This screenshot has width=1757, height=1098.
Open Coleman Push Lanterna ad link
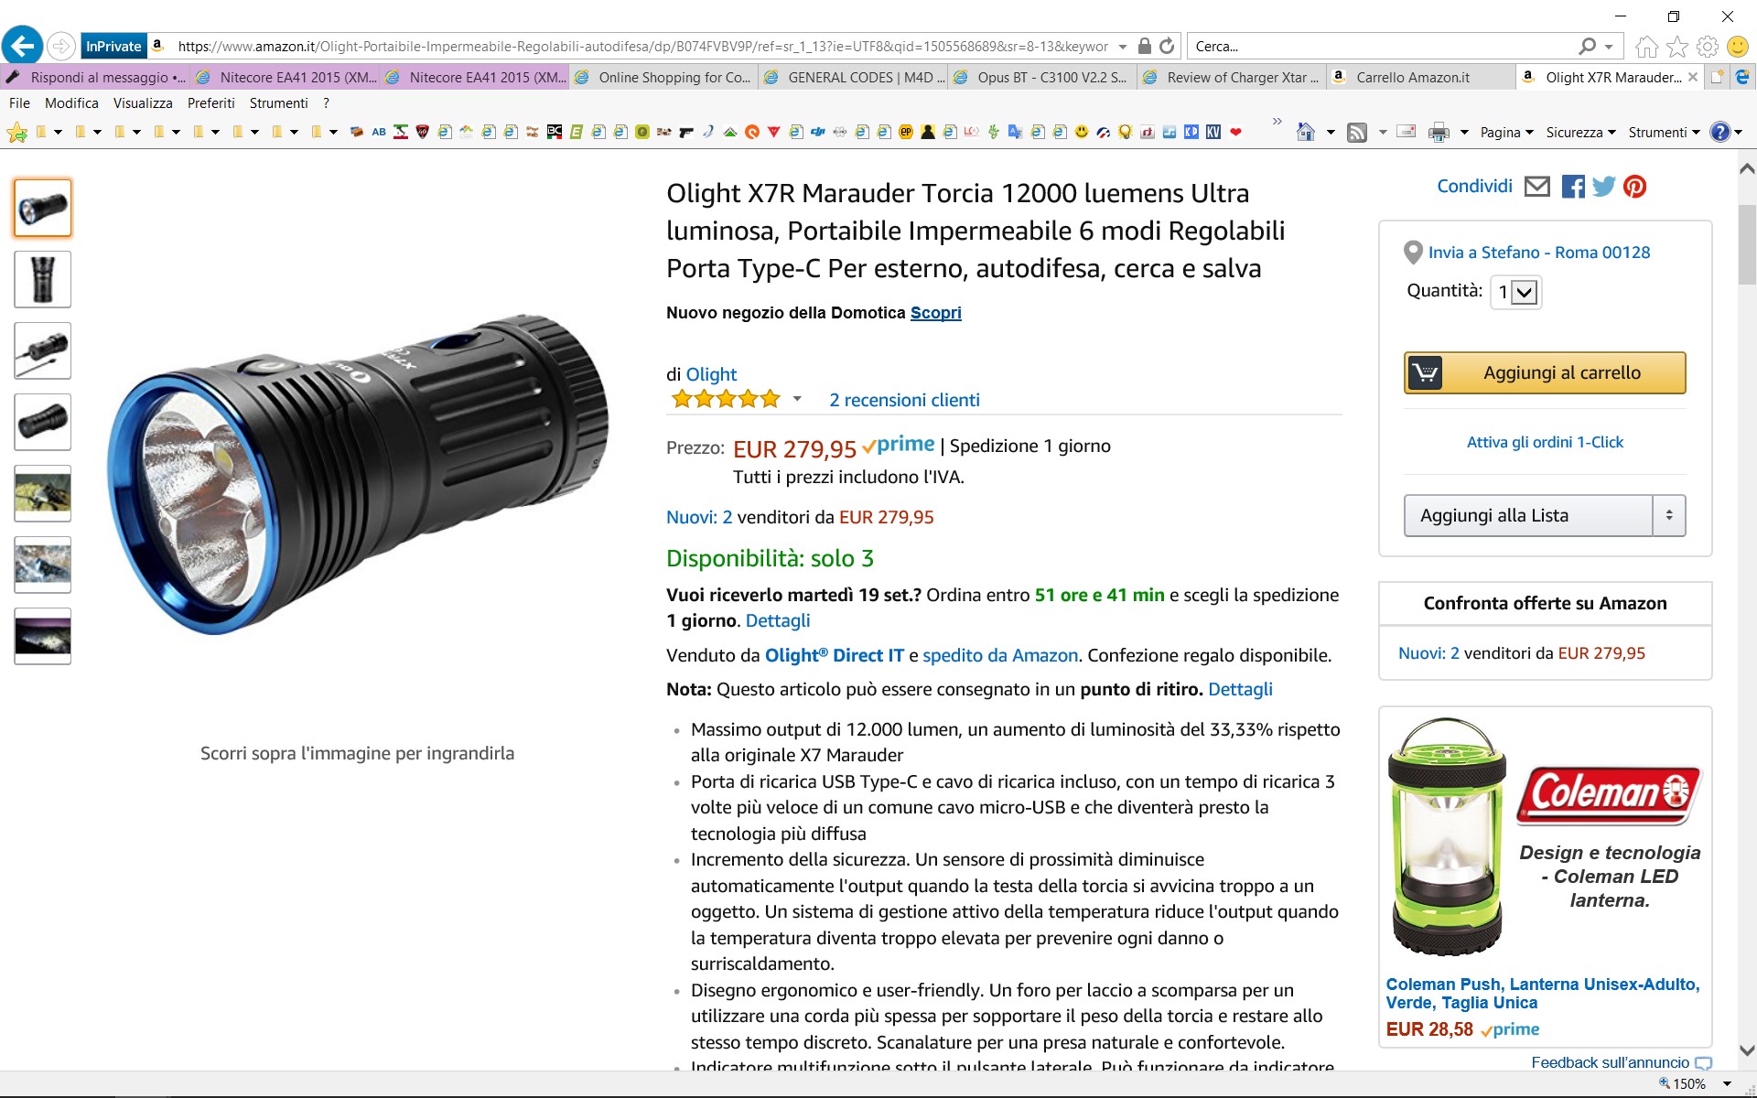pos(1543,994)
